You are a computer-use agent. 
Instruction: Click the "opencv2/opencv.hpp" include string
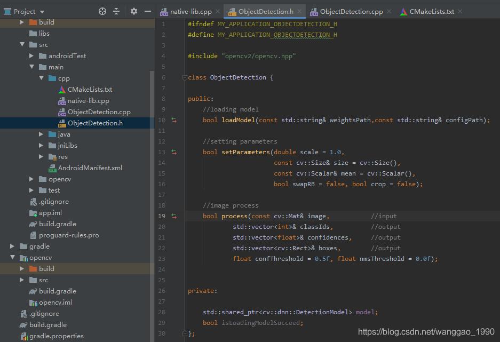259,56
